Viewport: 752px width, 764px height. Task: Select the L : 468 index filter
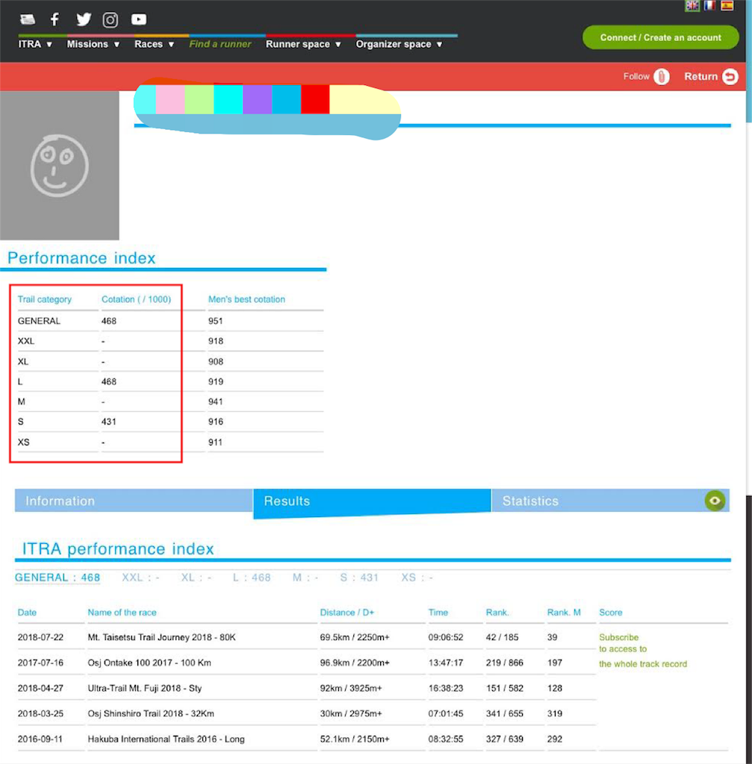point(251,577)
